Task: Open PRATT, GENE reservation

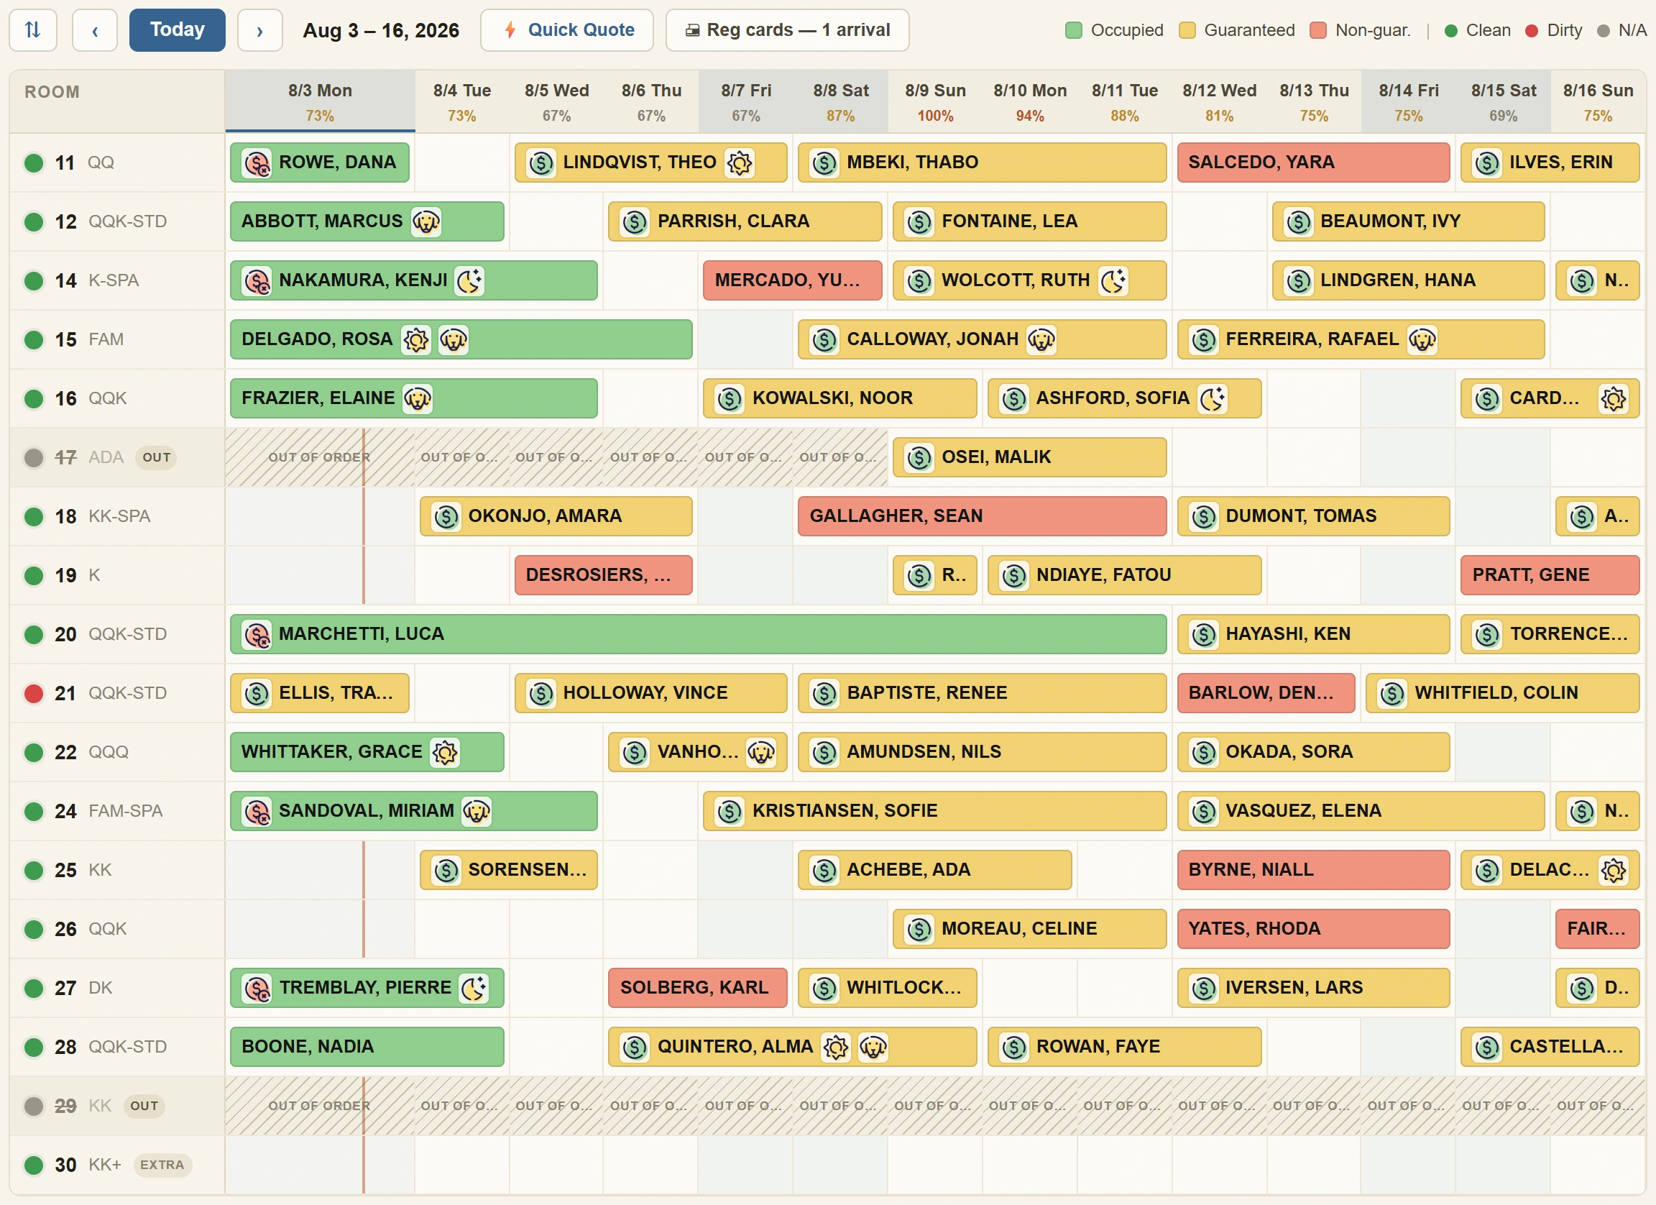Action: click(x=1550, y=575)
